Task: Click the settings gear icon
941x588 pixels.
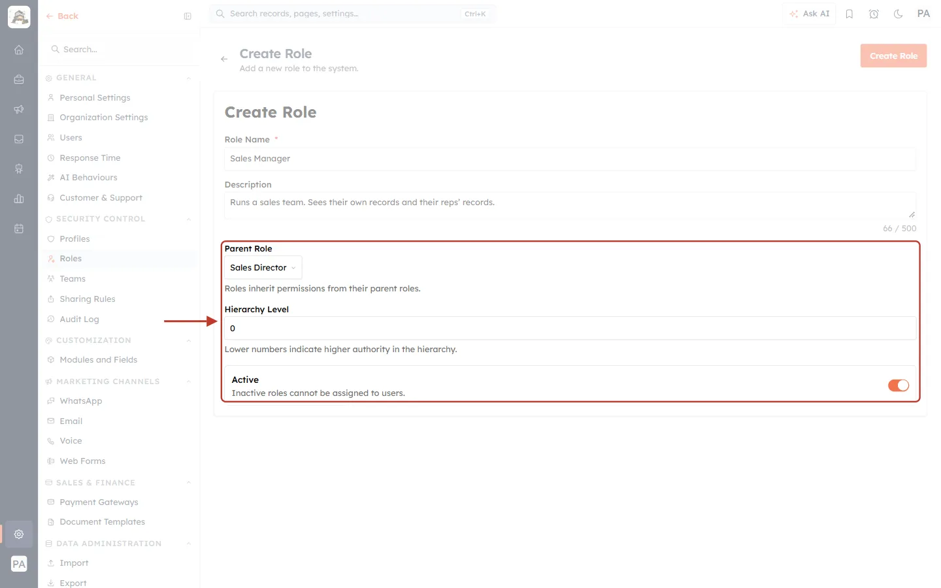Action: coord(19,534)
